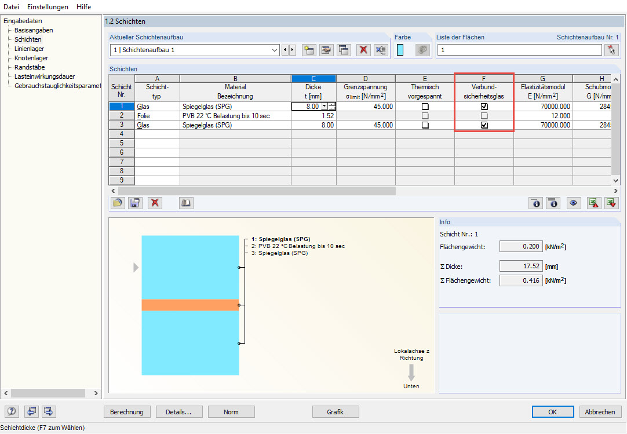
Task: Open the Einstellungen menu
Action: pyautogui.click(x=48, y=7)
